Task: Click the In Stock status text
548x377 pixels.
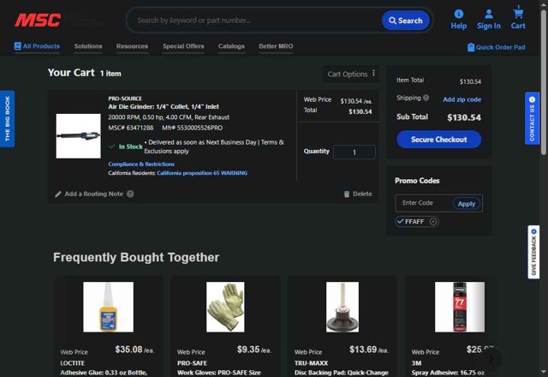Action: [130, 147]
